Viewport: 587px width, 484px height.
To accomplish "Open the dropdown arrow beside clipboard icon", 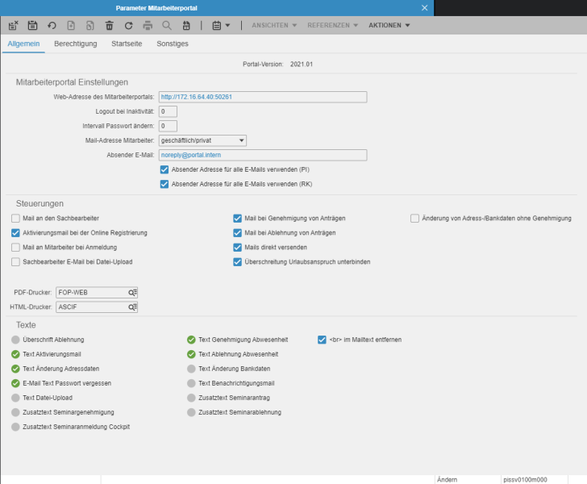I will (x=227, y=26).
